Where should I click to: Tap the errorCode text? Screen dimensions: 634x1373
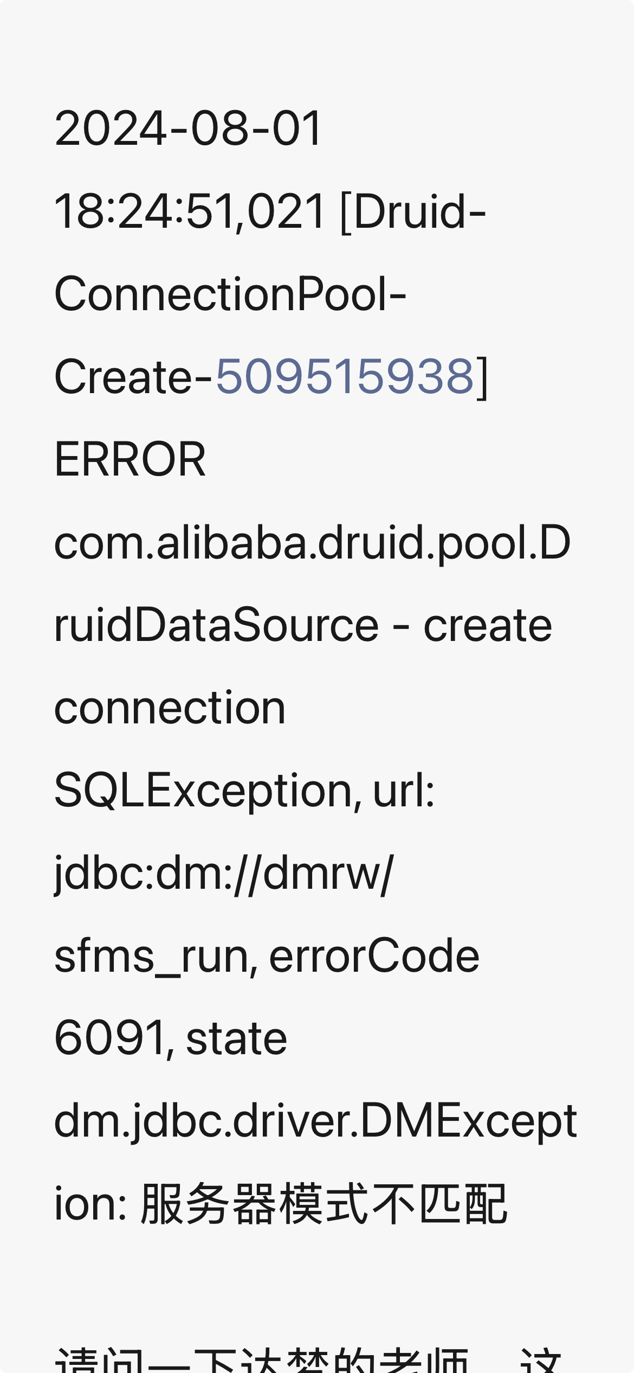pyautogui.click(x=374, y=956)
